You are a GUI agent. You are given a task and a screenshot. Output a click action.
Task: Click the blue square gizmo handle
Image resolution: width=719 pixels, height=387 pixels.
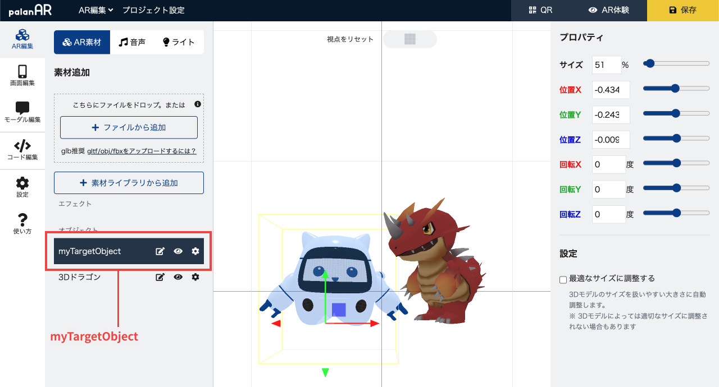coord(339,310)
